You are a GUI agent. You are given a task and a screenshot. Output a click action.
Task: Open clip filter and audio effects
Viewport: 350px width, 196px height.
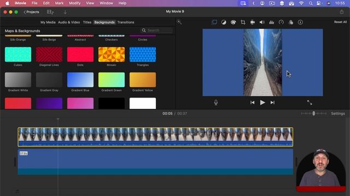pyautogui.click(x=291, y=22)
